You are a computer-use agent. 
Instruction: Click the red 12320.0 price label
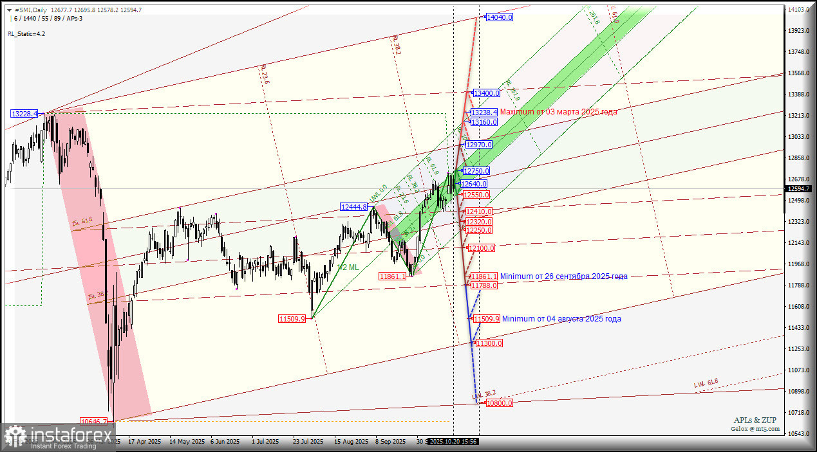tap(479, 222)
